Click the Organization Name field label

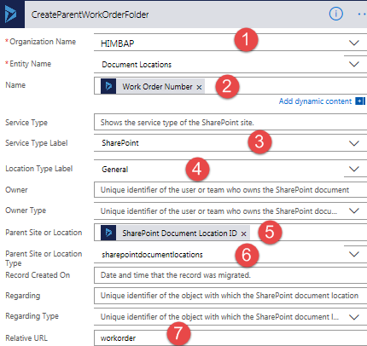pos(43,42)
